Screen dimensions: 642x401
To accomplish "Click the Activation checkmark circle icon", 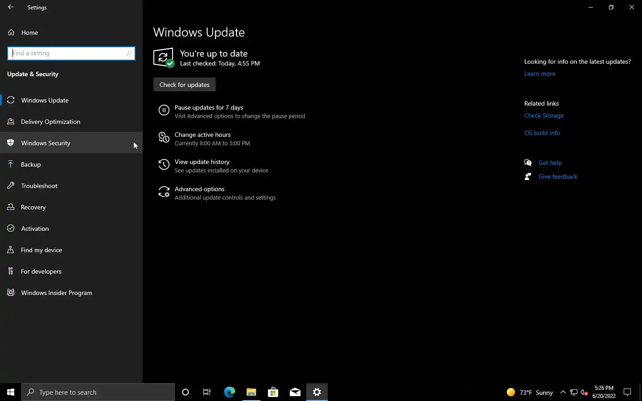I will pyautogui.click(x=11, y=229).
